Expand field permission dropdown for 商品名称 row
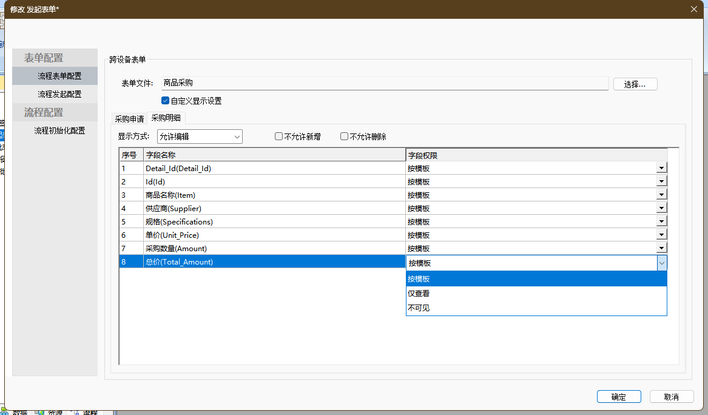This screenshot has height=415, width=708. (661, 195)
